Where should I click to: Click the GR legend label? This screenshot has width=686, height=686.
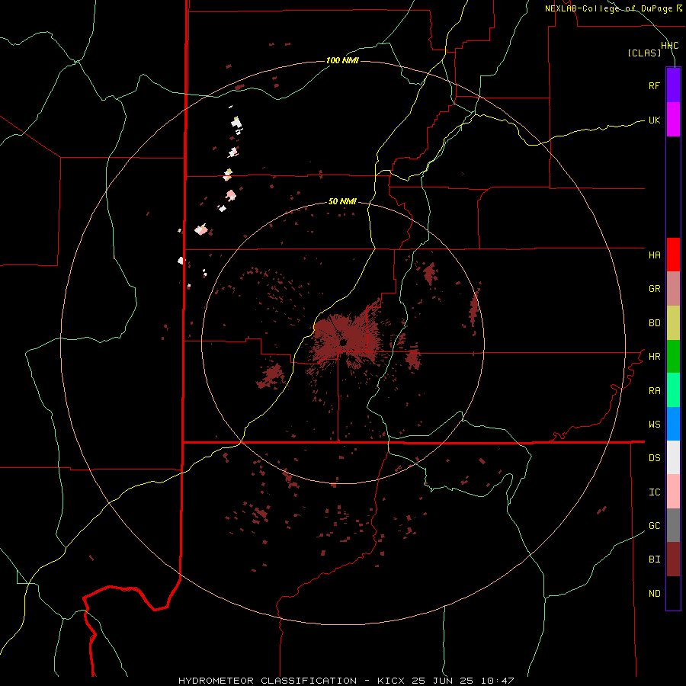click(x=654, y=289)
